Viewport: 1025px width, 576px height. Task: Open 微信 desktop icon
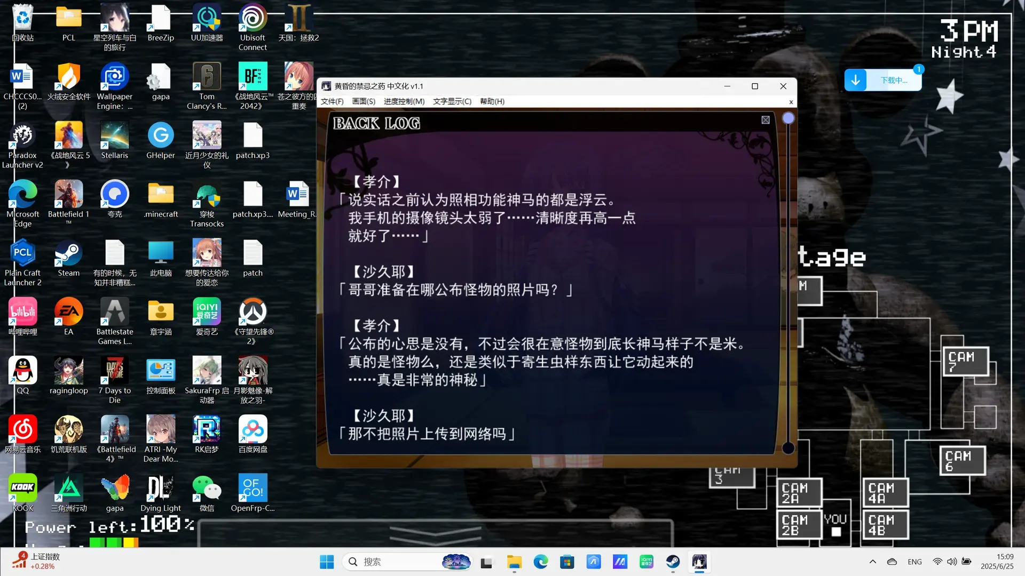[207, 494]
